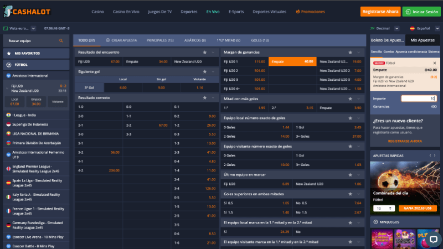Switch to Mis Apuestas tab
The height and width of the screenshot is (249, 443).
(x=423, y=40)
